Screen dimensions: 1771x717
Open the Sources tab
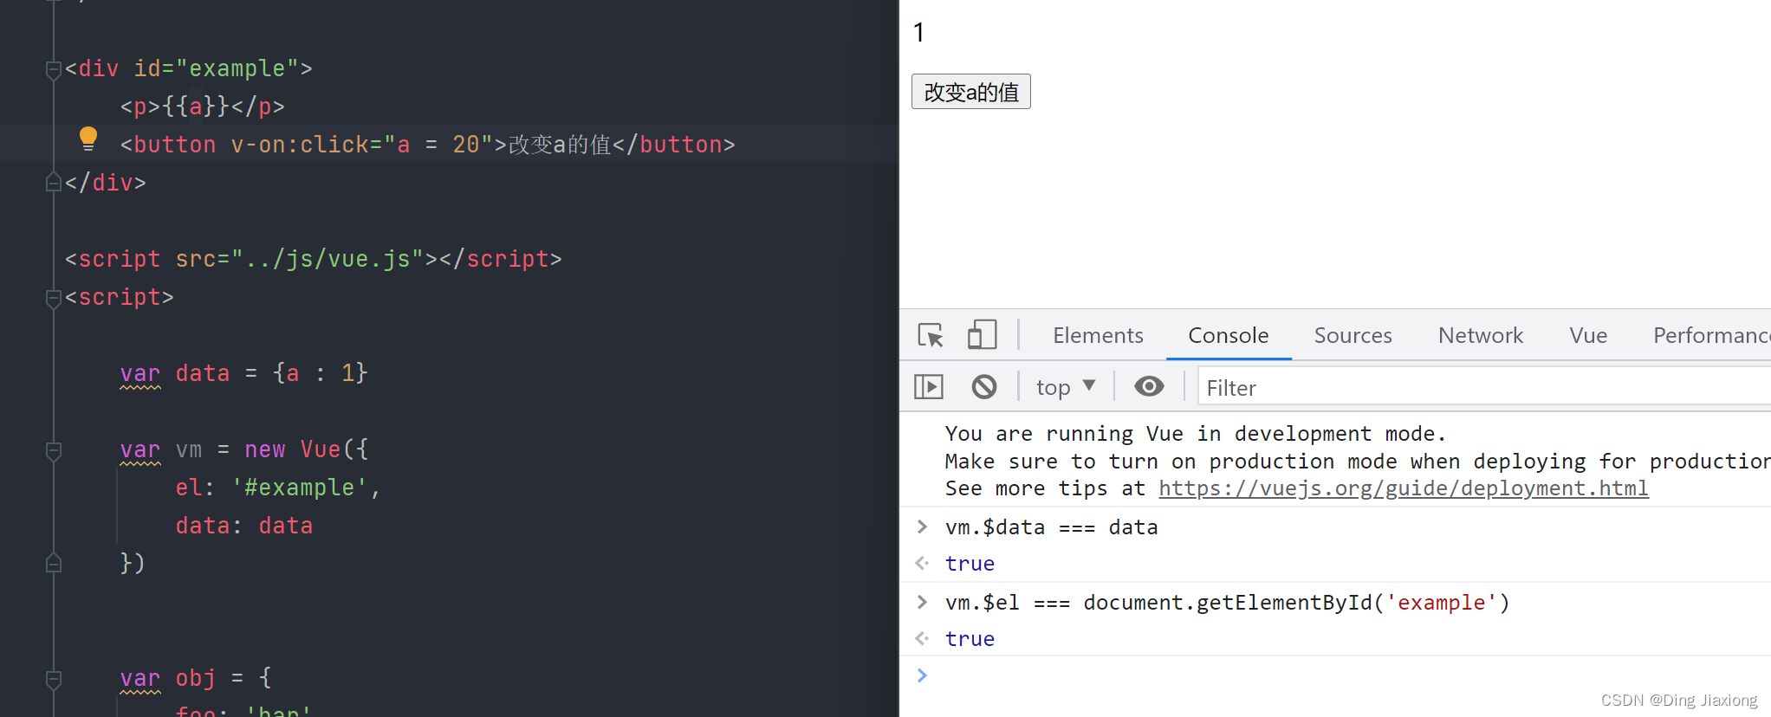(1353, 335)
